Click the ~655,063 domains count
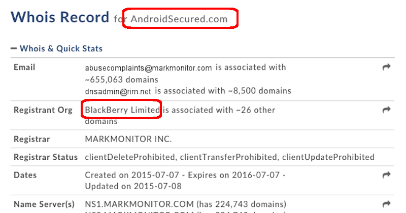Image resolution: width=406 pixels, height=213 pixels. [x=121, y=80]
